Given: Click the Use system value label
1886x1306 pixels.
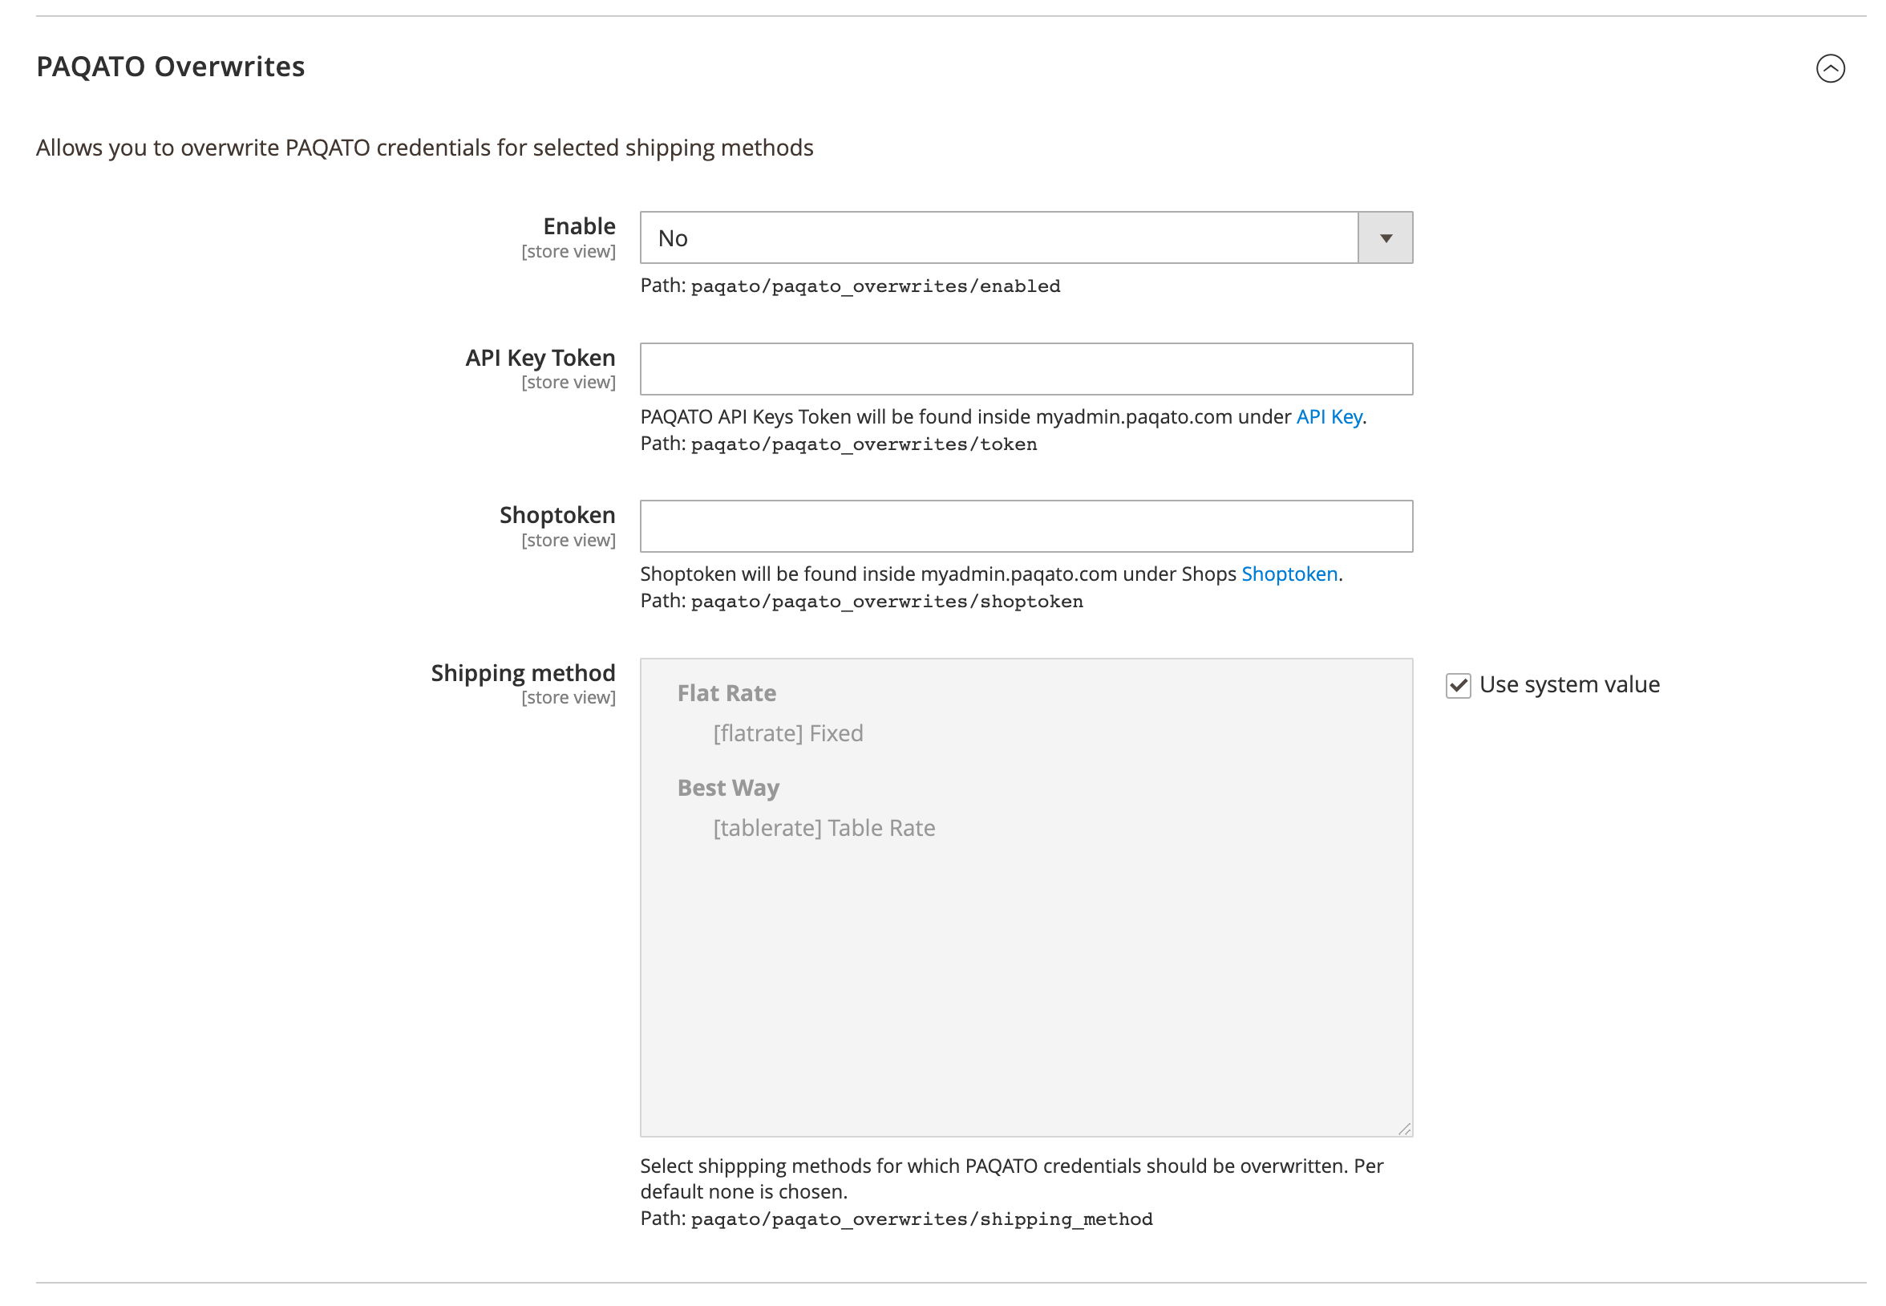Looking at the screenshot, I should point(1568,684).
